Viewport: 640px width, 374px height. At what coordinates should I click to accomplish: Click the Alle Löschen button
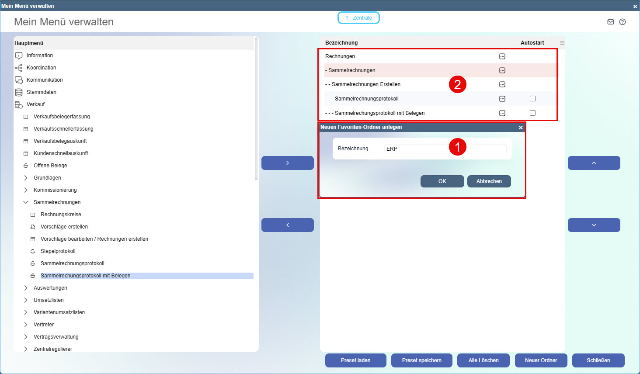483,360
